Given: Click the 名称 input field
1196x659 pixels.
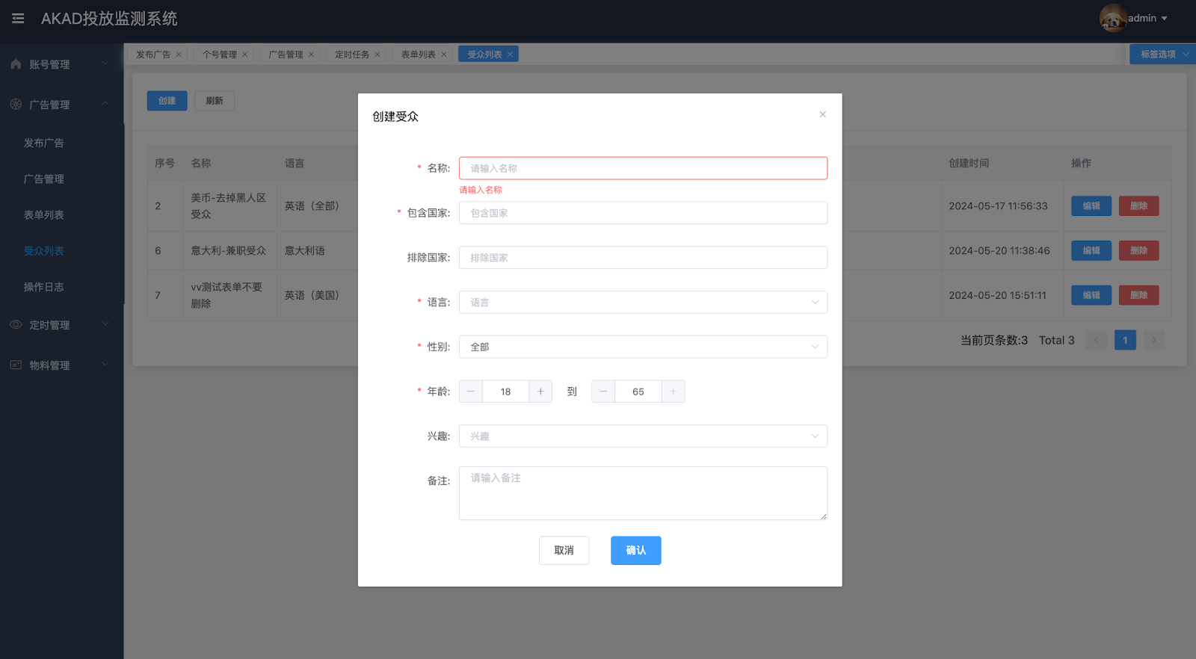Looking at the screenshot, I should pyautogui.click(x=643, y=168).
